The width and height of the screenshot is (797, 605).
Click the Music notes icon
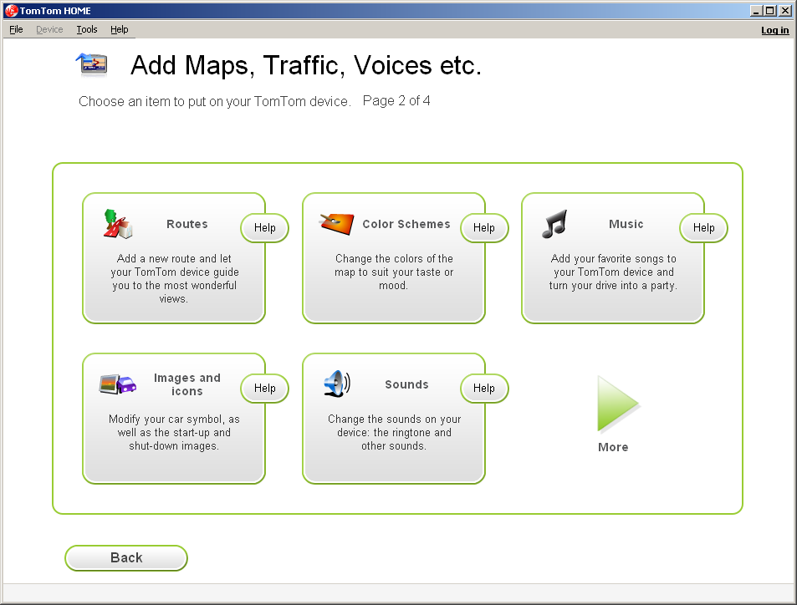point(554,224)
